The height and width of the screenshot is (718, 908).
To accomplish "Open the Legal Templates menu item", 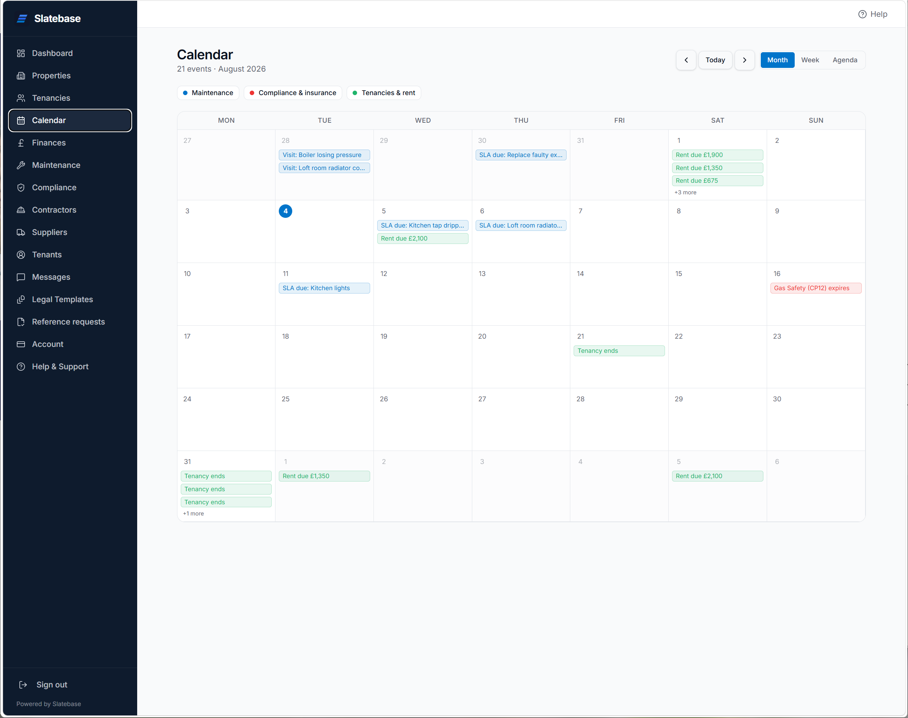I will 70,299.
